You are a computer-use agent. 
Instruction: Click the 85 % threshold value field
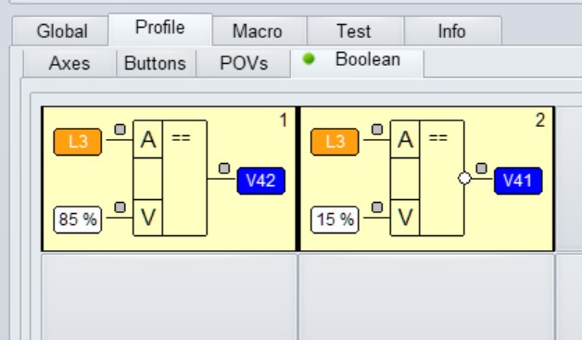point(78,220)
